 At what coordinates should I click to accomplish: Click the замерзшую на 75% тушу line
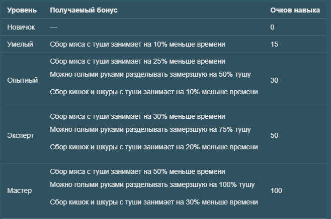pos(150,129)
